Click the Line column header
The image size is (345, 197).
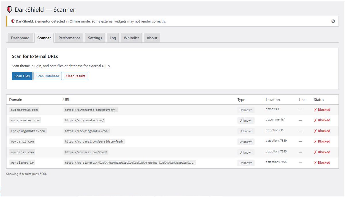pyautogui.click(x=302, y=100)
